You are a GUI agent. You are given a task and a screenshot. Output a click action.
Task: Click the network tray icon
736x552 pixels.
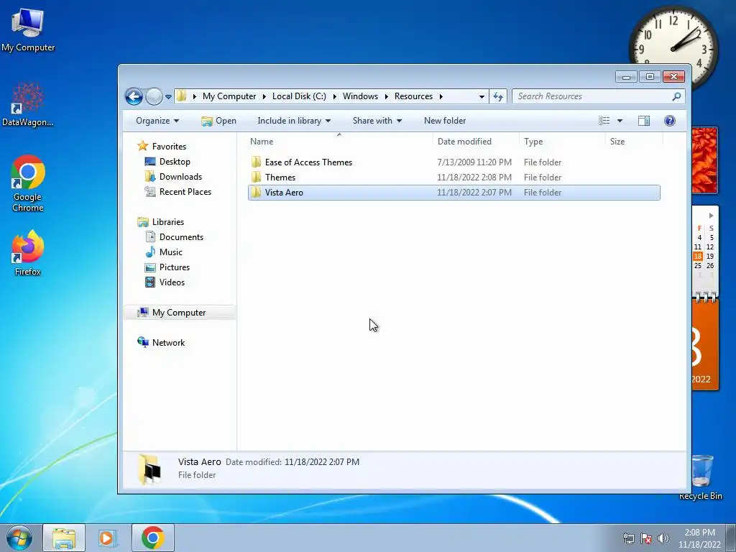coord(628,538)
